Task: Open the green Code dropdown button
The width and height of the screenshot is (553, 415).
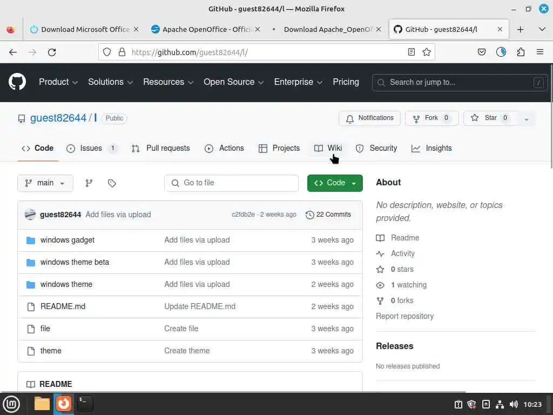Action: pos(335,183)
